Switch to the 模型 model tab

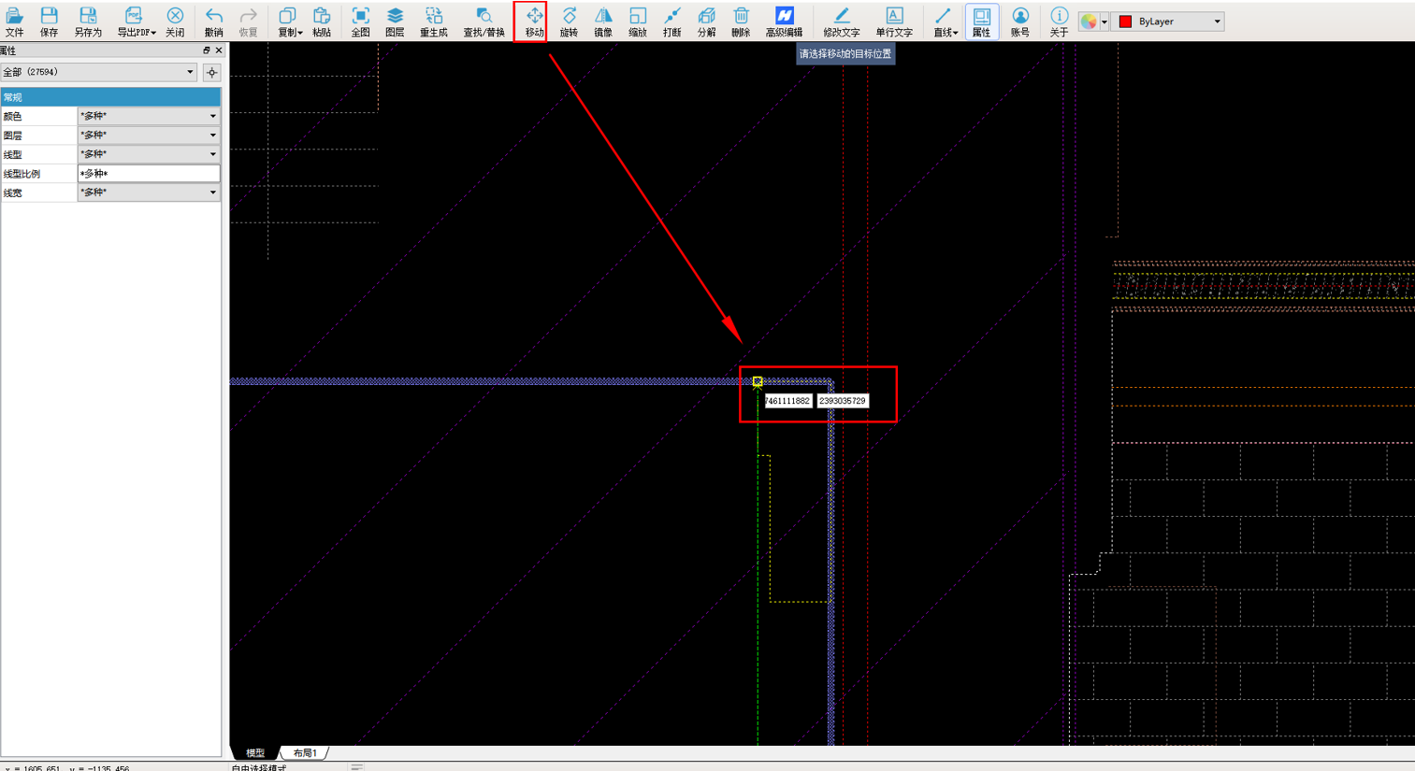pyautogui.click(x=254, y=752)
